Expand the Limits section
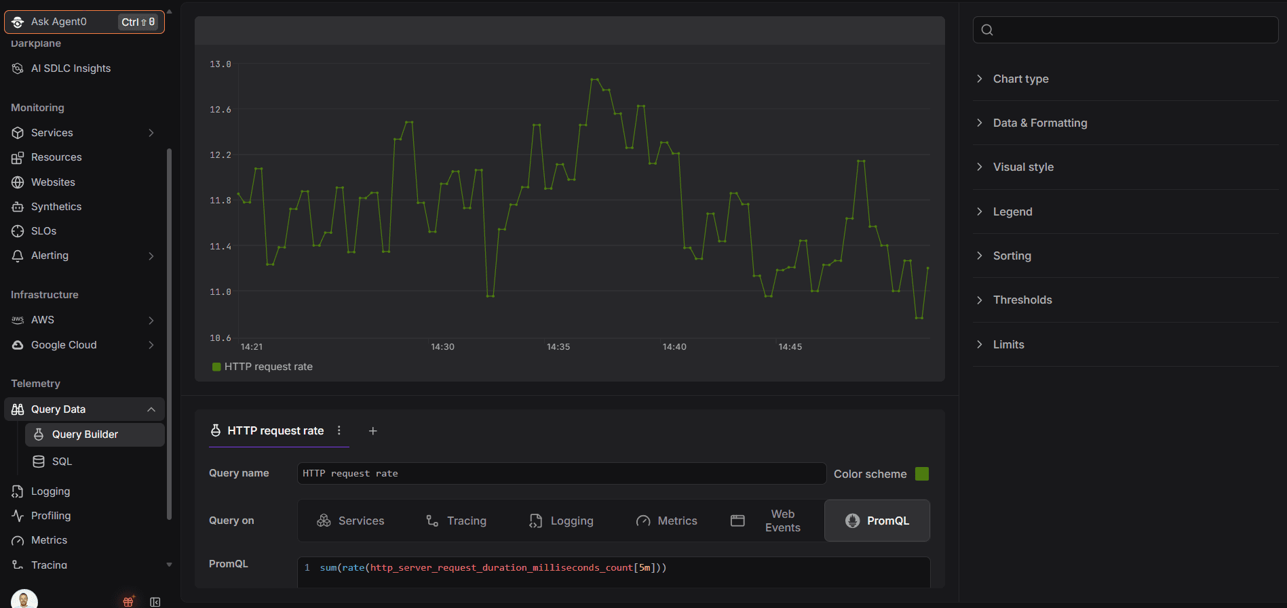 point(1126,345)
